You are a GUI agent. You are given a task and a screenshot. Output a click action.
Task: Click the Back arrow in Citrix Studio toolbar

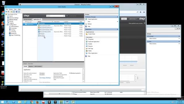click(6, 12)
